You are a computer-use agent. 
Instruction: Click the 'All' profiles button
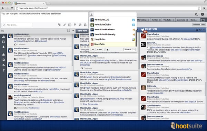[x=93, y=50]
